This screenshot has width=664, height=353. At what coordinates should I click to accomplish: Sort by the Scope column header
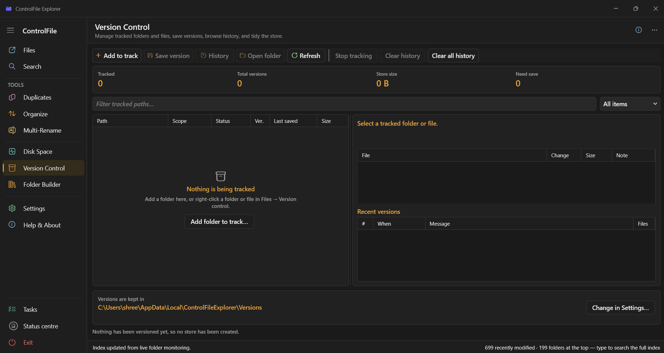pyautogui.click(x=190, y=121)
